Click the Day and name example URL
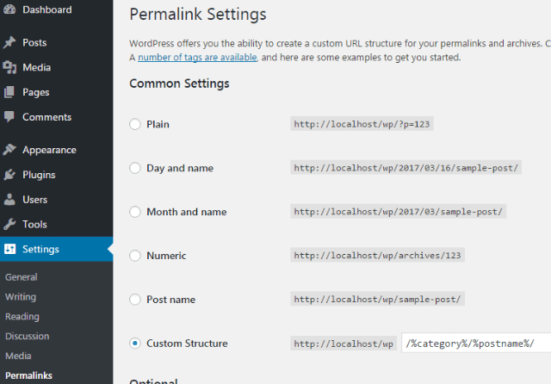The width and height of the screenshot is (551, 384). tap(406, 168)
